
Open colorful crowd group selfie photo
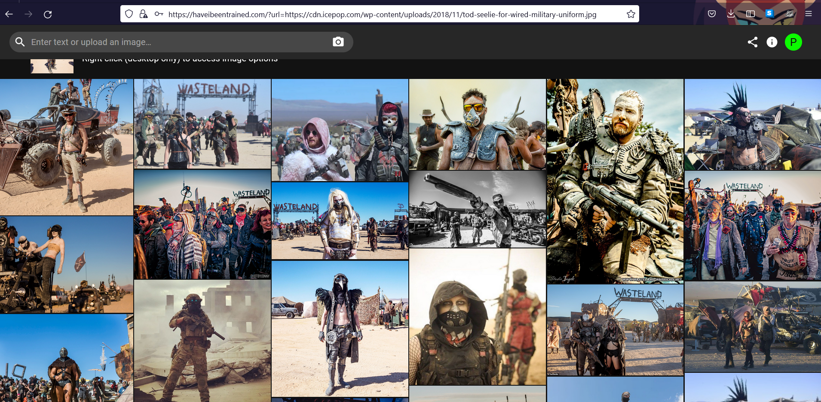click(202, 225)
